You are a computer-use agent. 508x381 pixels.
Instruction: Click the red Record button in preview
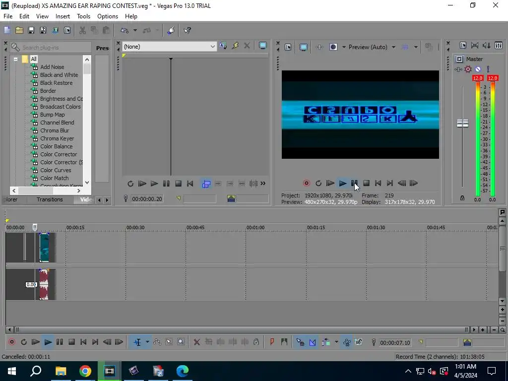click(x=306, y=184)
